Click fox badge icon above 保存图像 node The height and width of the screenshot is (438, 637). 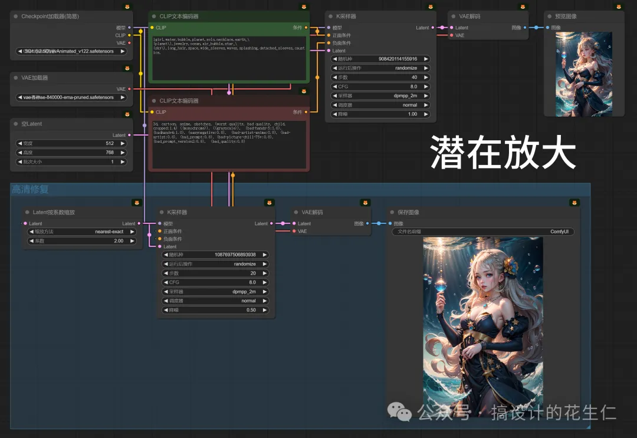point(574,203)
